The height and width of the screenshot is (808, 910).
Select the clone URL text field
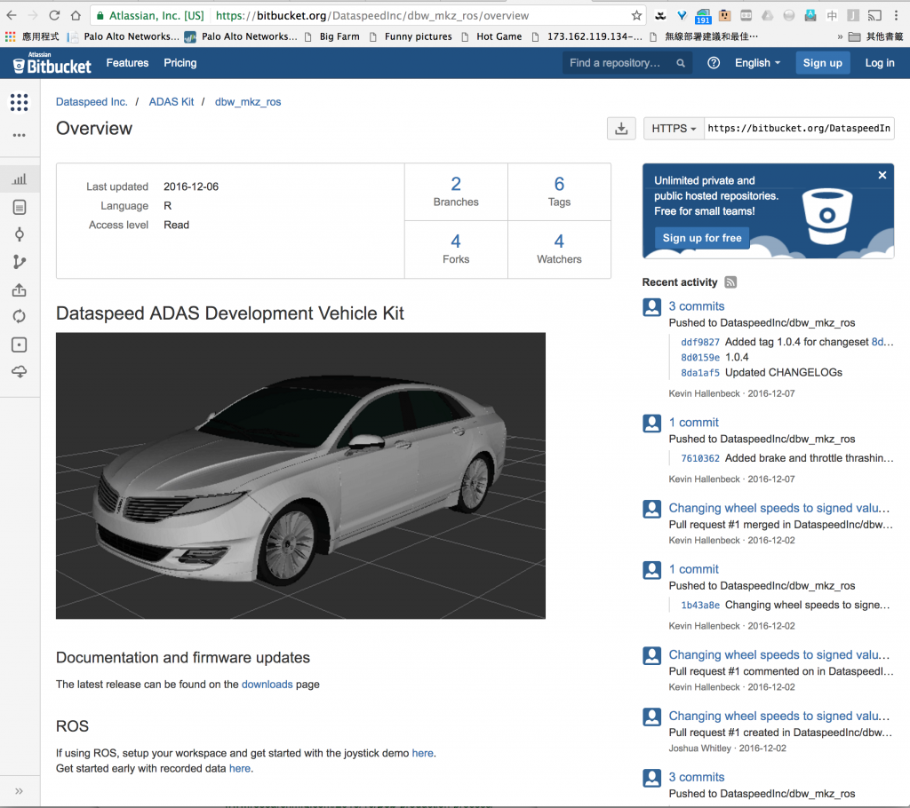pyautogui.click(x=799, y=128)
